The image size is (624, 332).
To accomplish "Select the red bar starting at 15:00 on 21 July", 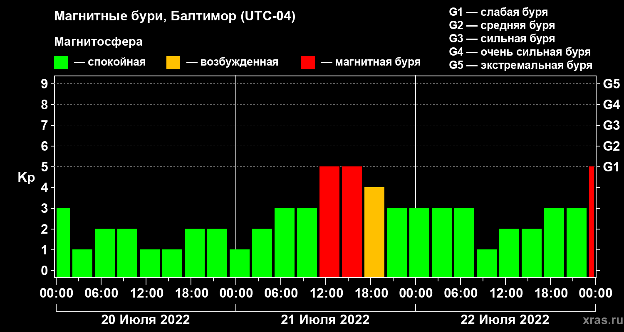I will click(x=352, y=222).
